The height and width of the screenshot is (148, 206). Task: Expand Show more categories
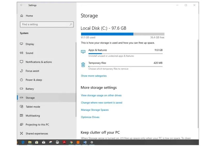pos(94,76)
